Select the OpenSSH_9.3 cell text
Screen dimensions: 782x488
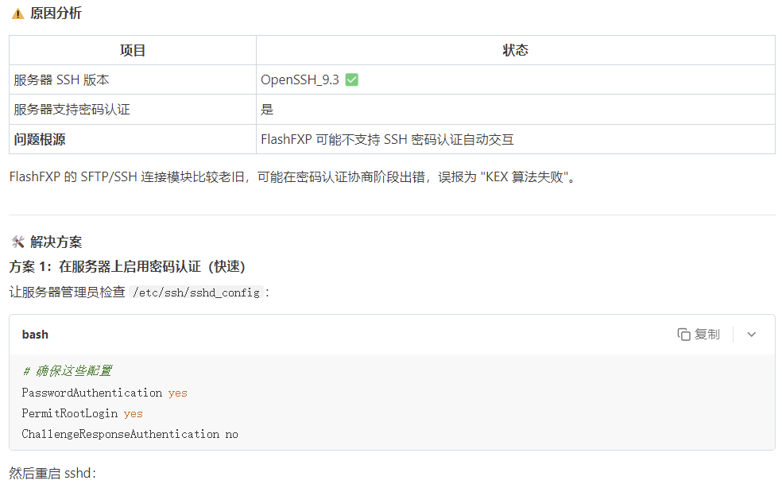300,79
